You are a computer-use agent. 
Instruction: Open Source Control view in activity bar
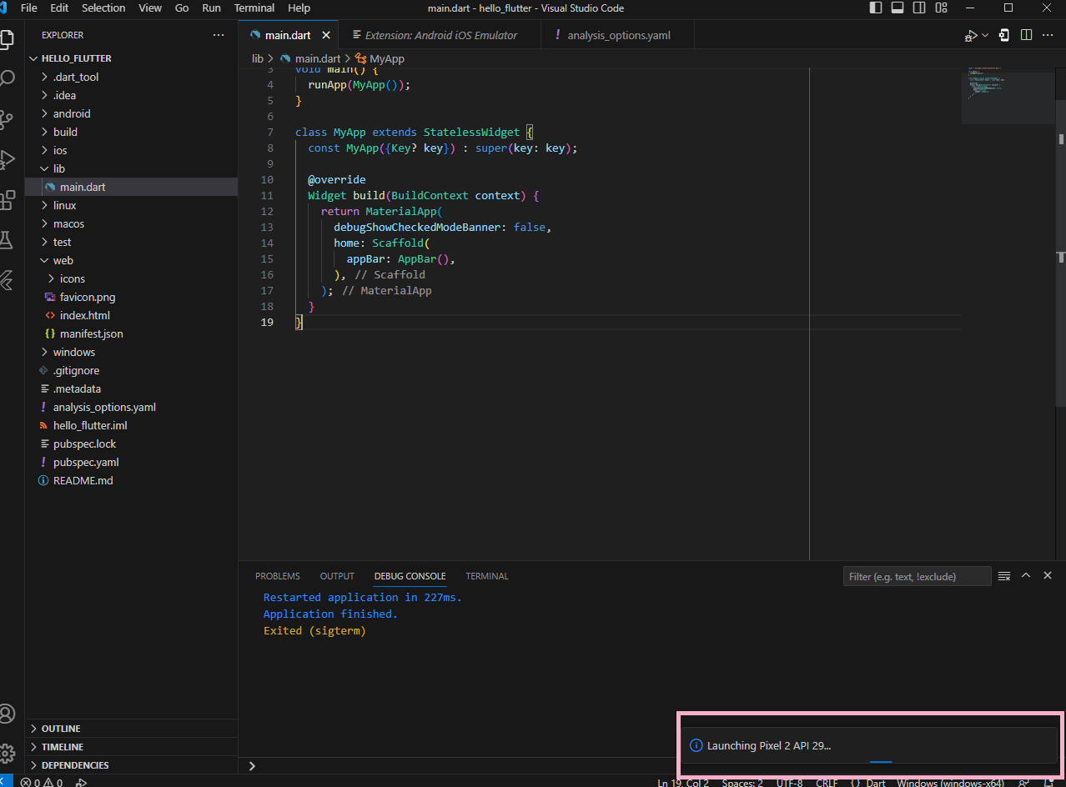(7, 118)
